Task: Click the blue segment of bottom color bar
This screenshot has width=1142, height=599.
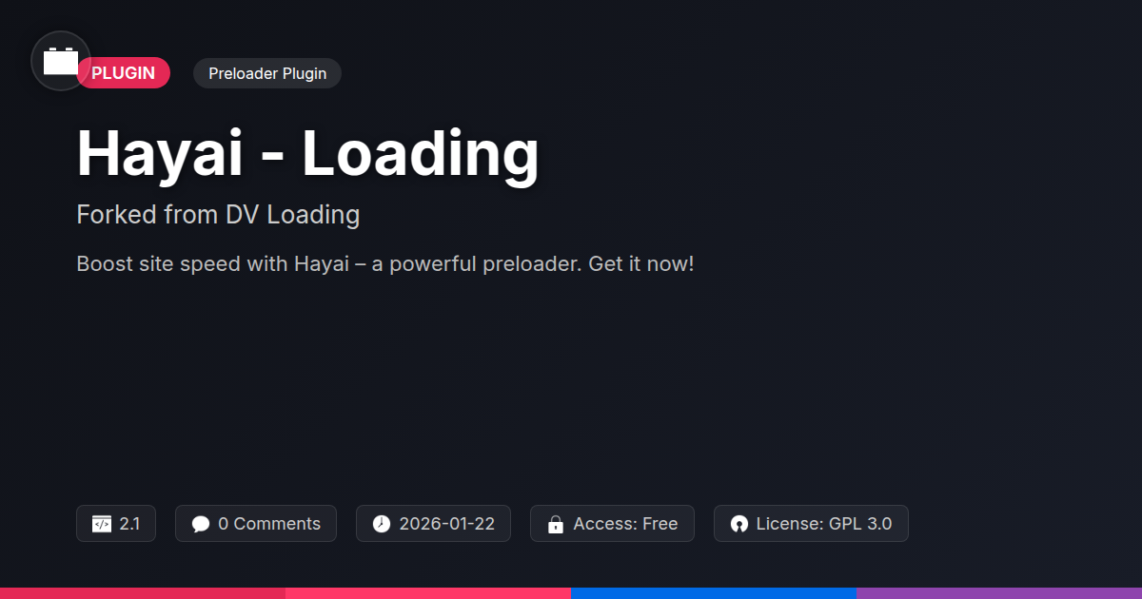Action: 714,593
